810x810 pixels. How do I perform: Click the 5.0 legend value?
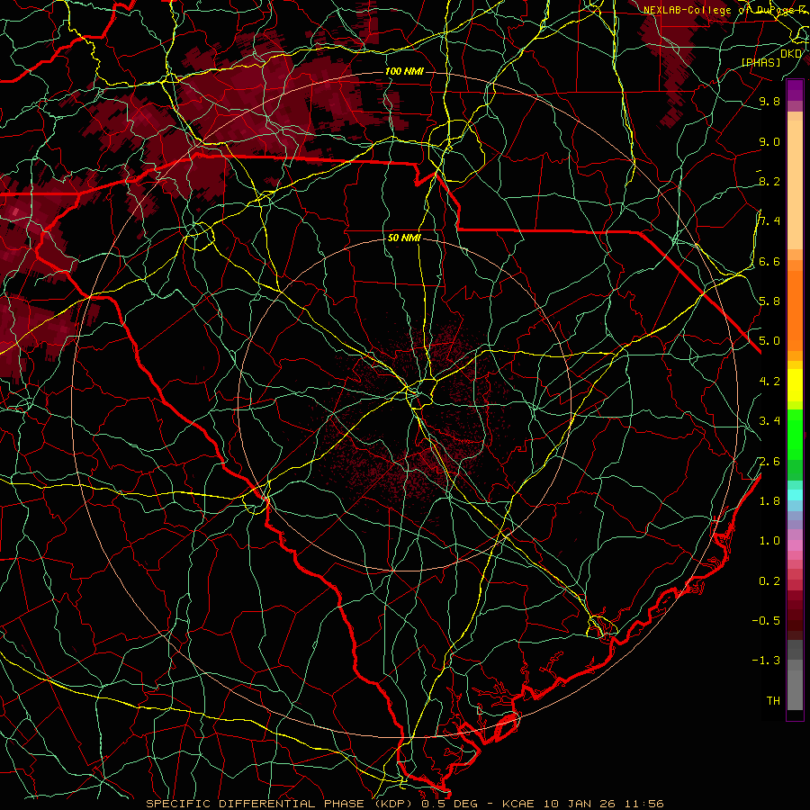769,341
